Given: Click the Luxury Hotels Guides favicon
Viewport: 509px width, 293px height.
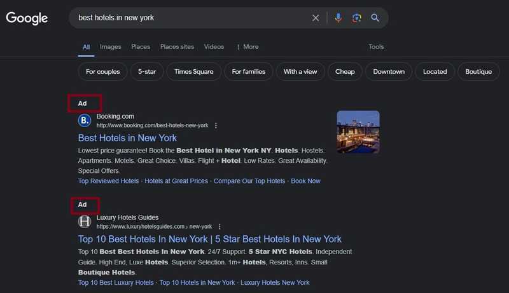Looking at the screenshot, I should point(85,222).
